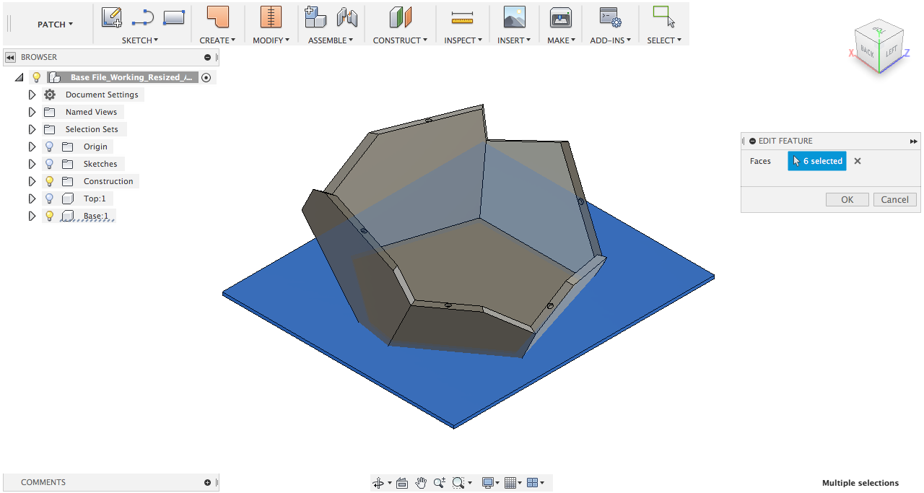The height and width of the screenshot is (493, 924).
Task: Toggle the Base:1 component lightbulb visibility
Action: coord(50,216)
